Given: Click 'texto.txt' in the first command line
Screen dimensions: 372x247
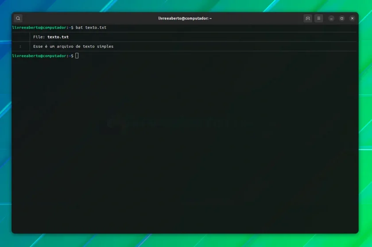Looking at the screenshot, I should coord(96,27).
